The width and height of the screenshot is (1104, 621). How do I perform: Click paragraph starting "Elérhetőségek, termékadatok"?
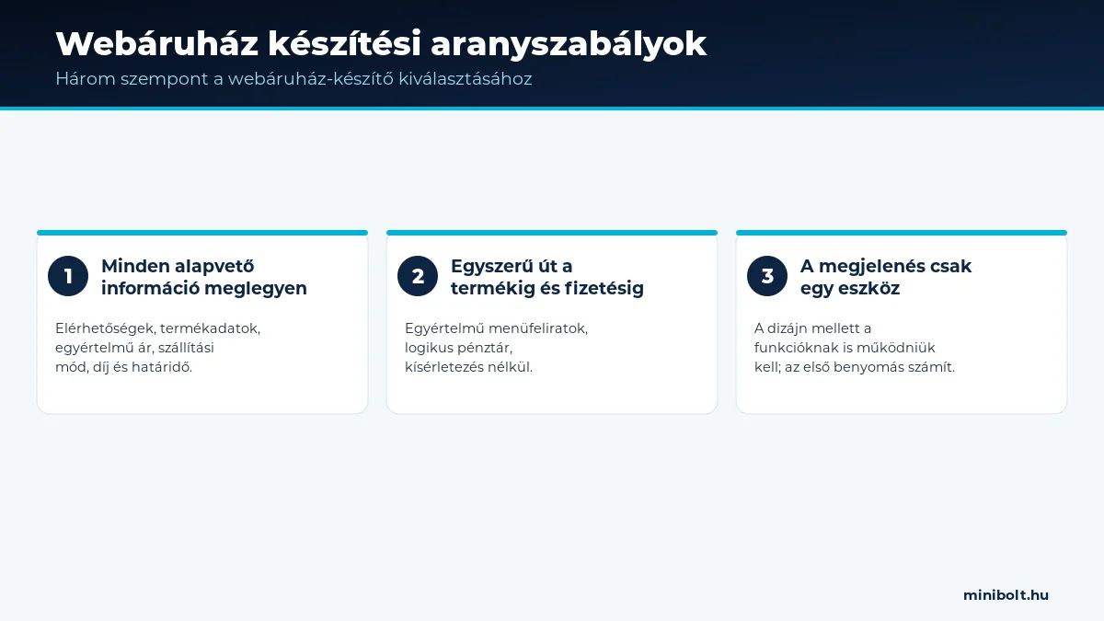click(158, 347)
